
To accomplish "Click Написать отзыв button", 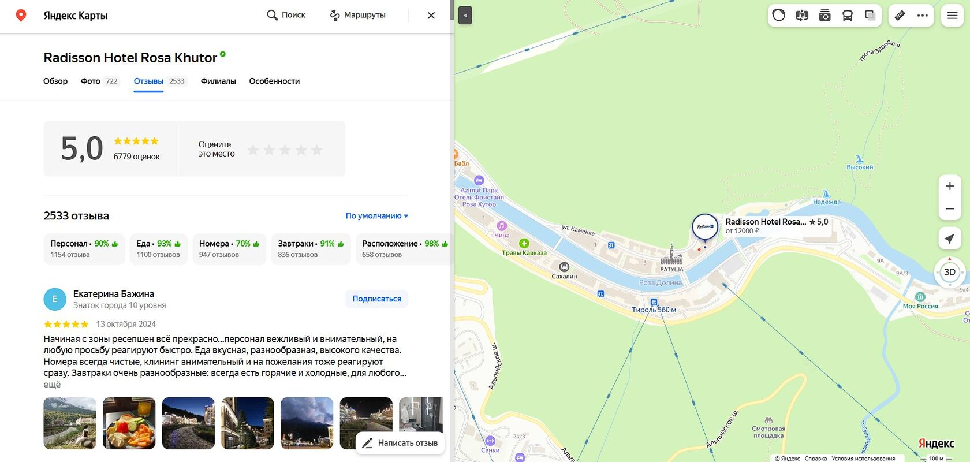I will pos(400,443).
